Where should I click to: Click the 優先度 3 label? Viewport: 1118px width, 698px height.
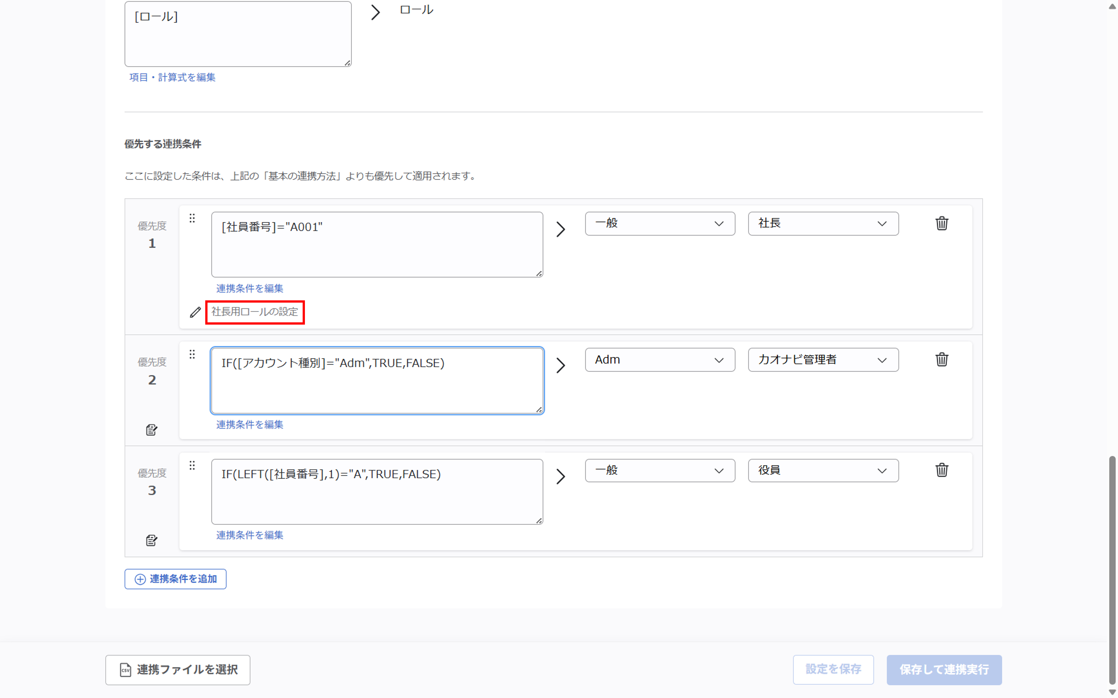[152, 482]
